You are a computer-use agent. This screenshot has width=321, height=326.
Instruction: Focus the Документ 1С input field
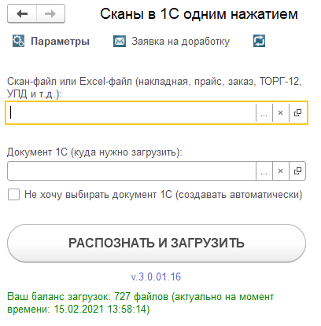click(x=131, y=171)
